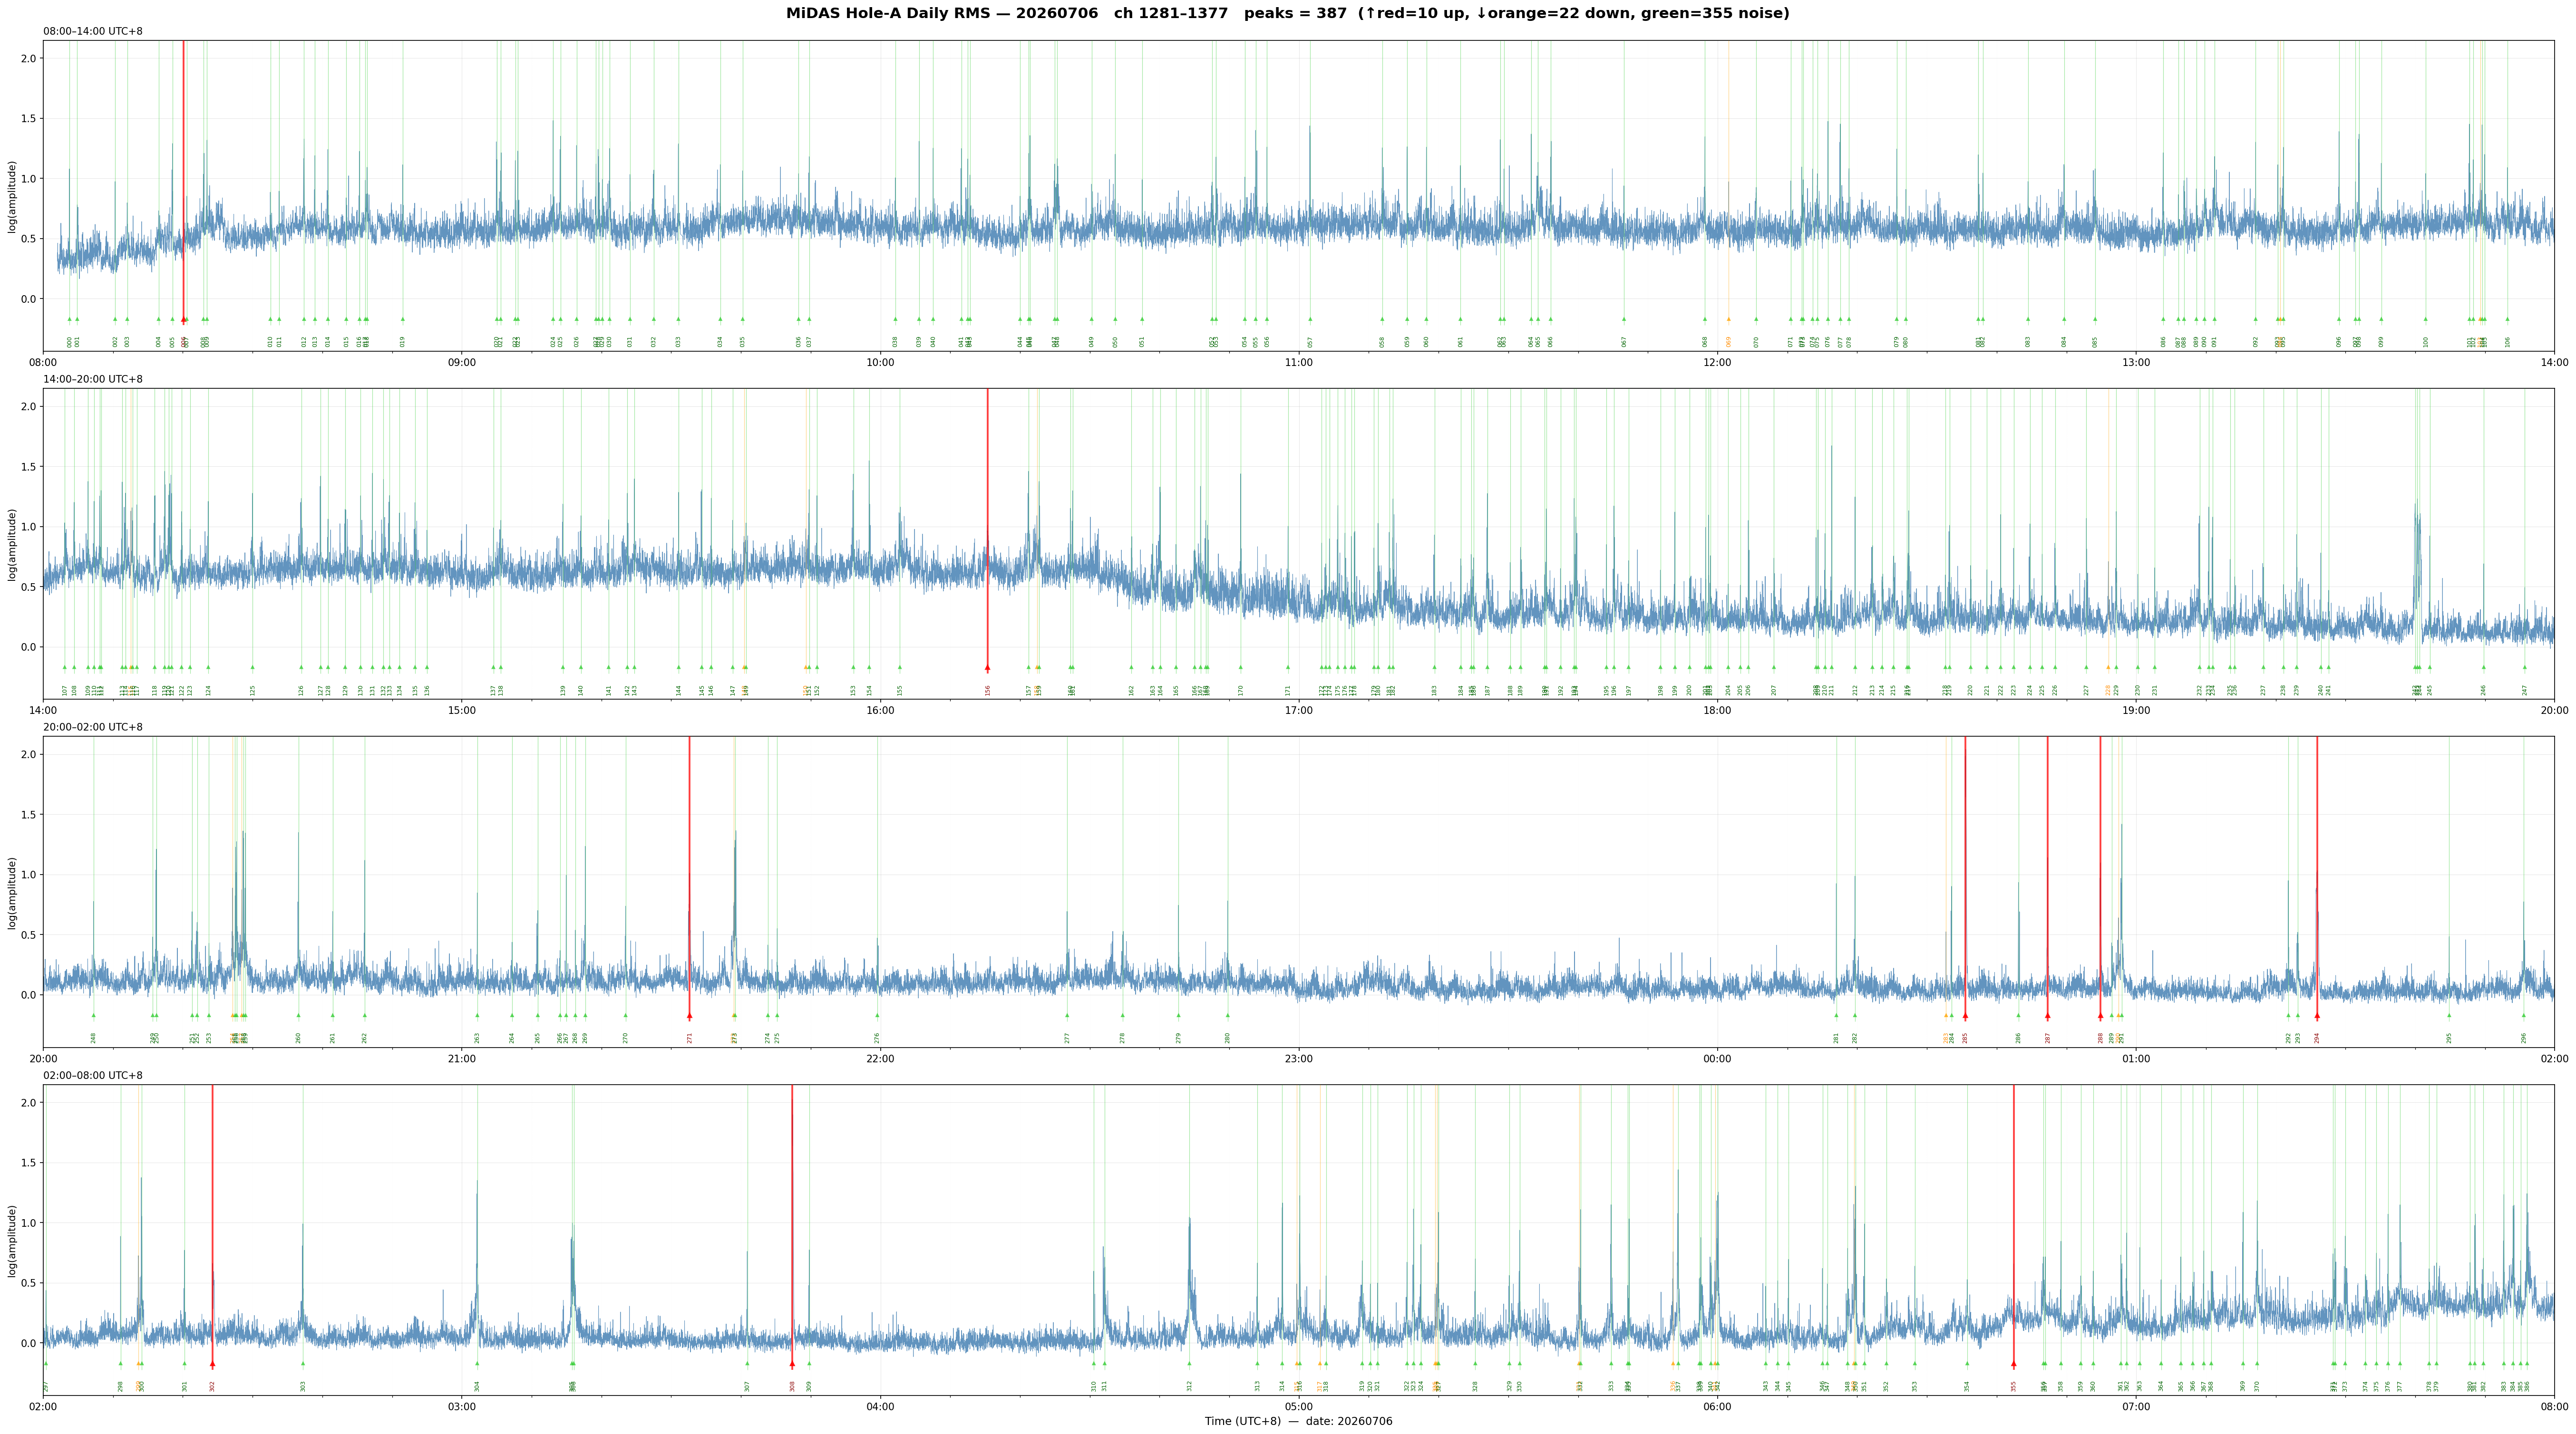
Task: Select the "14:00–20:00 UTC+8" panel heading
Action: [x=93, y=380]
